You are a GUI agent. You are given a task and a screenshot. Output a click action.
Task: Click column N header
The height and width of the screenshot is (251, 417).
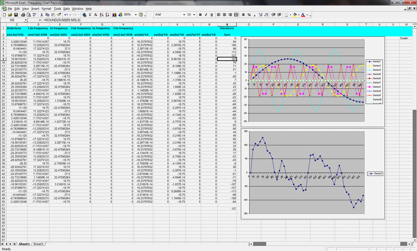point(227,25)
